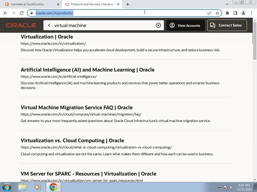The image size is (257, 192).
Task: Reload the Oracle page
Action: [22, 13]
